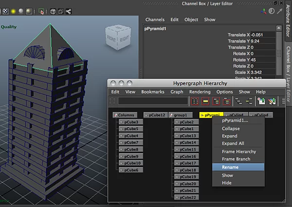
Task: Click pPyramid1 object name in Channel Box
Action: point(155,29)
